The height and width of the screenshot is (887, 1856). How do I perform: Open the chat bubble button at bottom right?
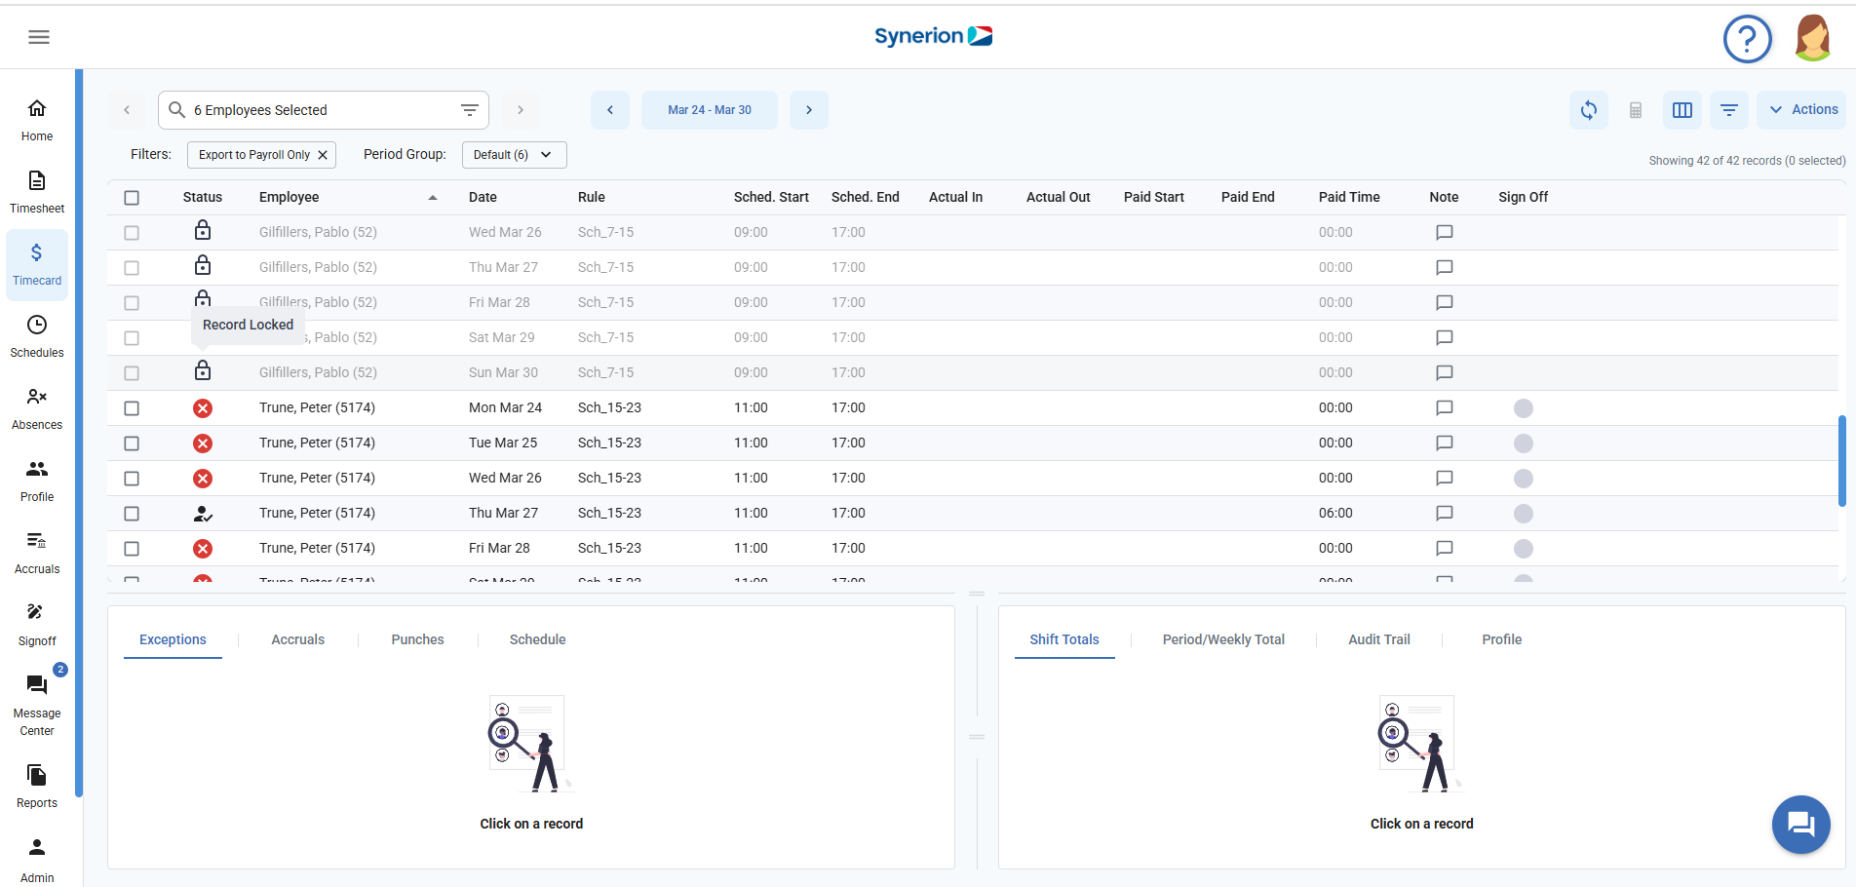tap(1800, 825)
